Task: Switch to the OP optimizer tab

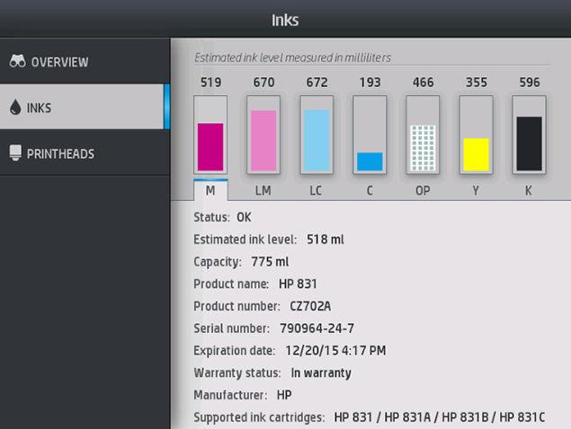Action: 423,190
